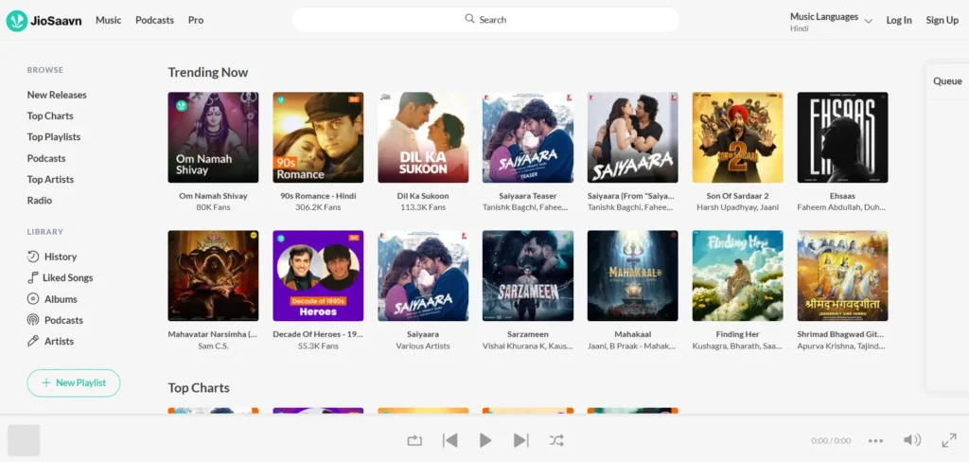Open Artists in the library sidebar

pyautogui.click(x=51, y=341)
